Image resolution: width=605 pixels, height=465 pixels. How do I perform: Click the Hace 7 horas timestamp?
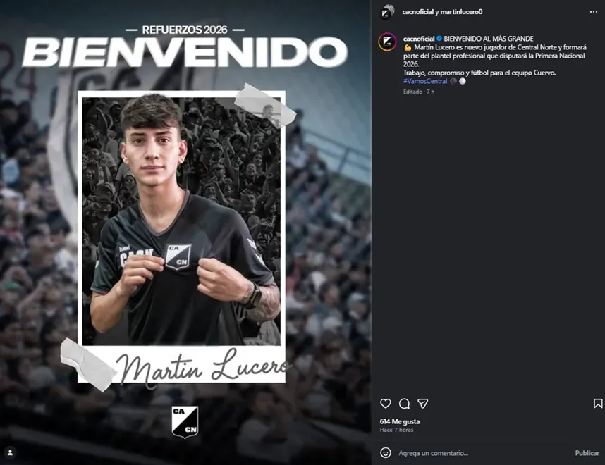[396, 430]
